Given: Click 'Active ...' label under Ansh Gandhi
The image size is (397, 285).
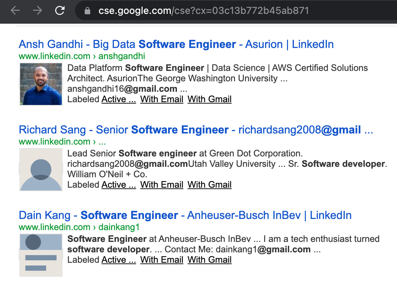Looking at the screenshot, I should [x=118, y=99].
